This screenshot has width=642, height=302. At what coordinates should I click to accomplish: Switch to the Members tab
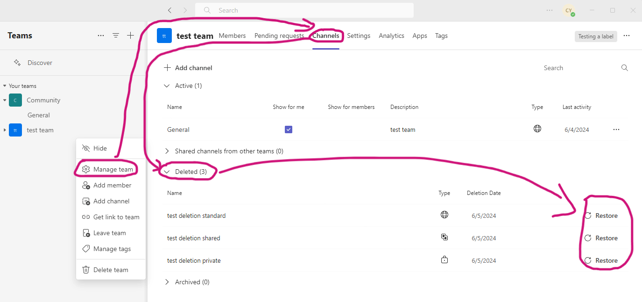click(x=232, y=36)
